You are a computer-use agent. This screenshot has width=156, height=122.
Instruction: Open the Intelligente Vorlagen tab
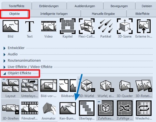54,14
